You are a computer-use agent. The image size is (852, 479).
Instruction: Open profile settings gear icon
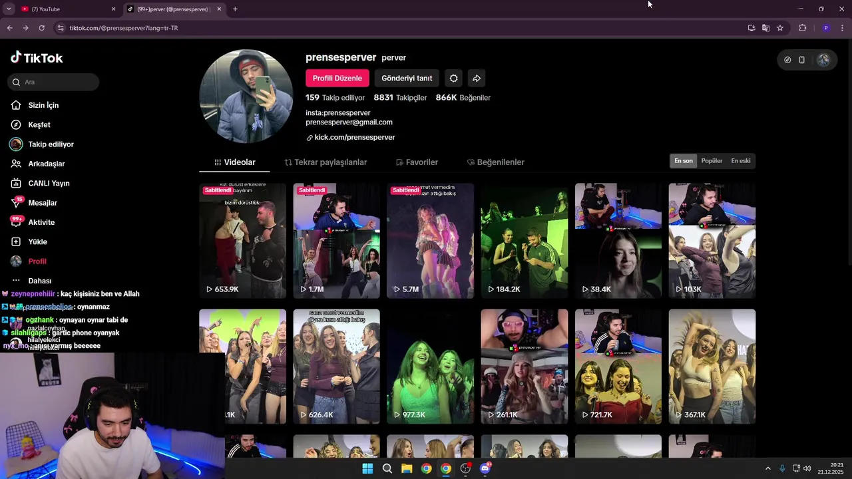[x=453, y=78]
